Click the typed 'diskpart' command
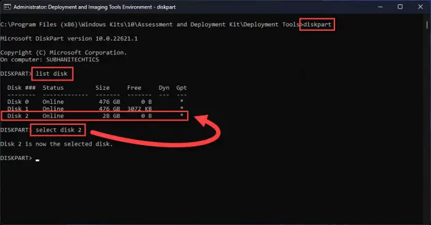 317,25
